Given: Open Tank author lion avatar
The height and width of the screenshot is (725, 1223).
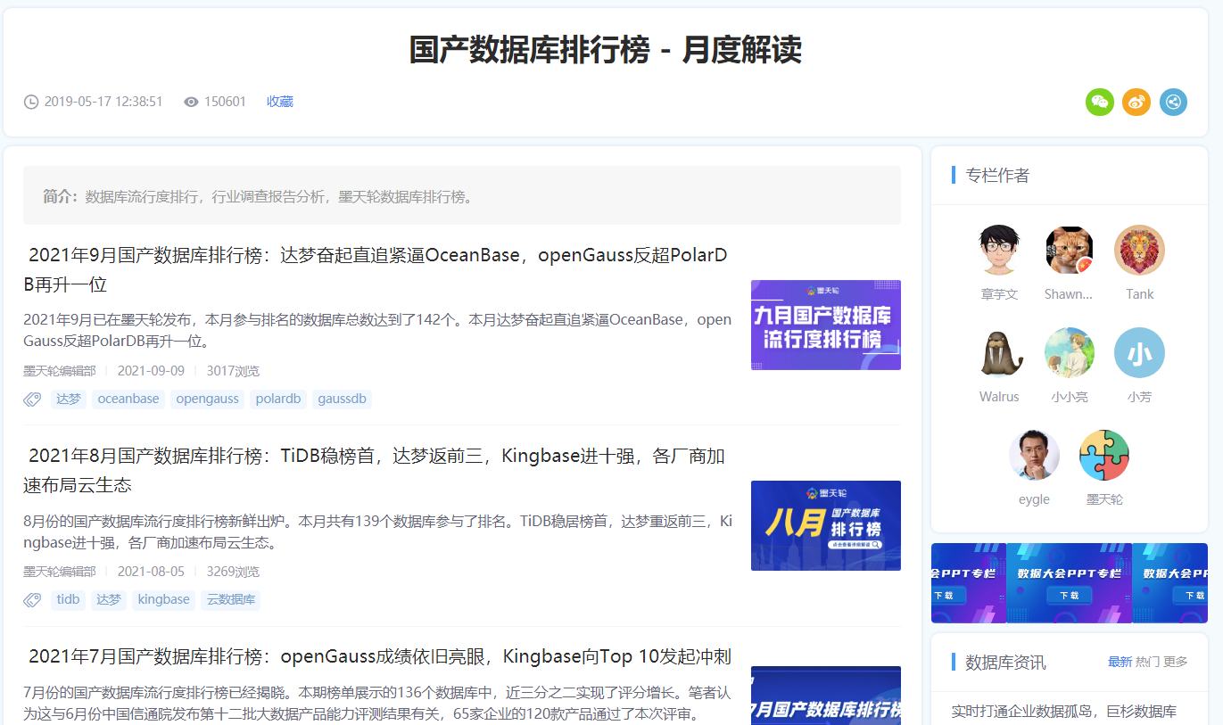Looking at the screenshot, I should [1139, 251].
